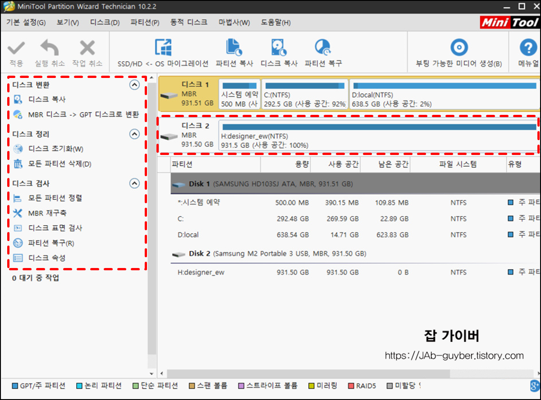Select 디스크 복사 in the sidebar
This screenshot has width=541, height=400.
(x=47, y=99)
